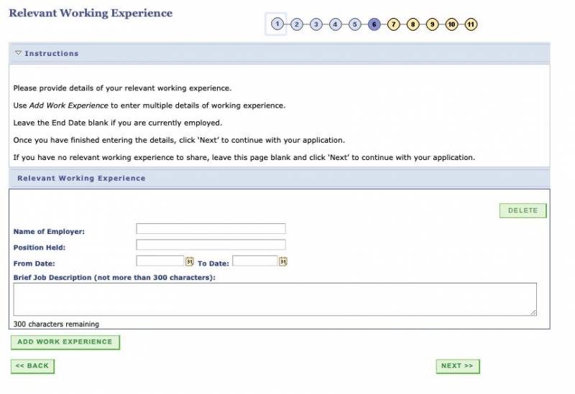Click step 5 in the step tracker
Image resolution: width=575 pixels, height=394 pixels.
coord(355,24)
